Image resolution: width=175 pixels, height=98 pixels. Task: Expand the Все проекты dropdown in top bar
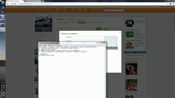click(x=60, y=7)
